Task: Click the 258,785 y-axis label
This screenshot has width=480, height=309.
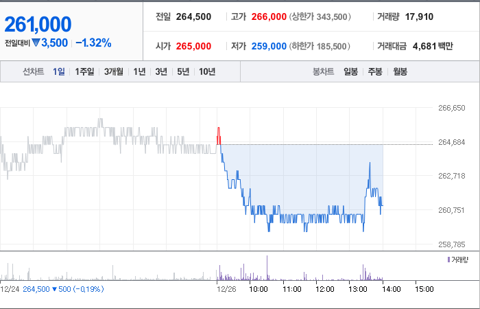Action: point(451,244)
